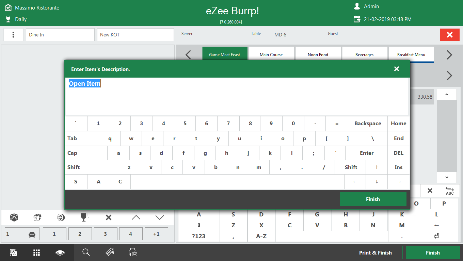Toggle the eye view icon in bottom bar
Screen dimensions: 463x261
60,252
